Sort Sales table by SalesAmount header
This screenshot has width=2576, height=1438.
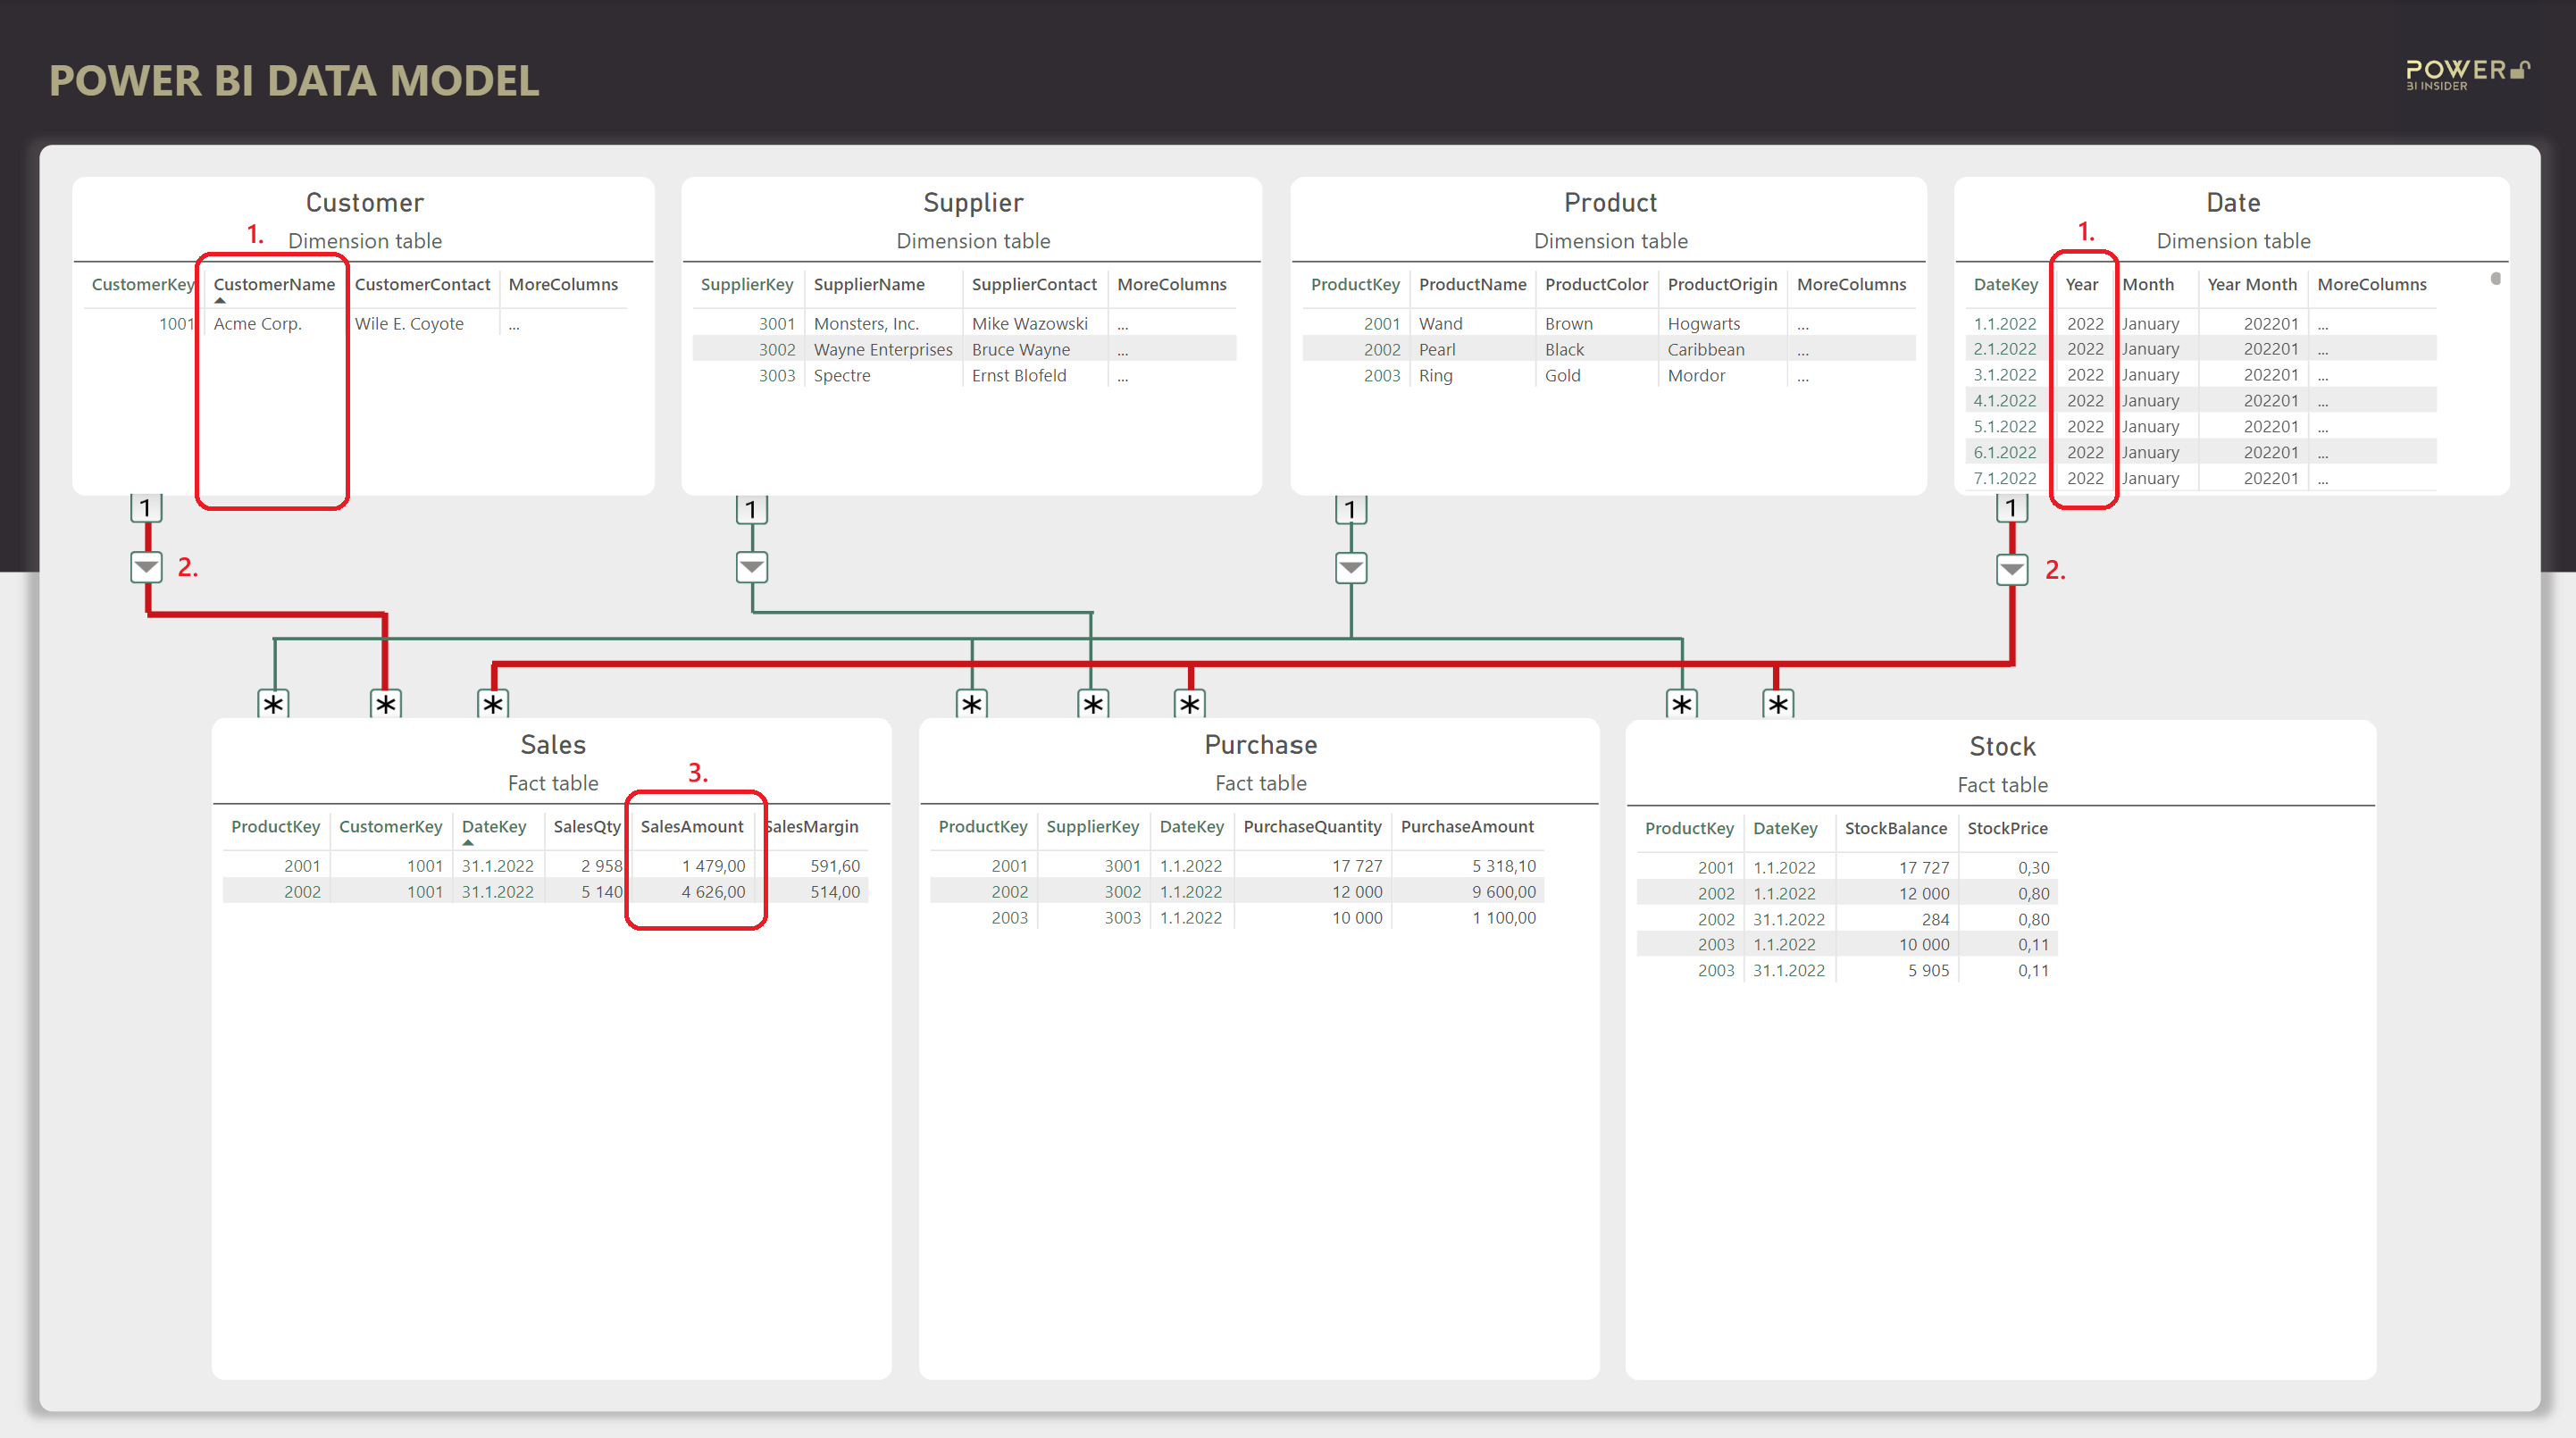691,826
